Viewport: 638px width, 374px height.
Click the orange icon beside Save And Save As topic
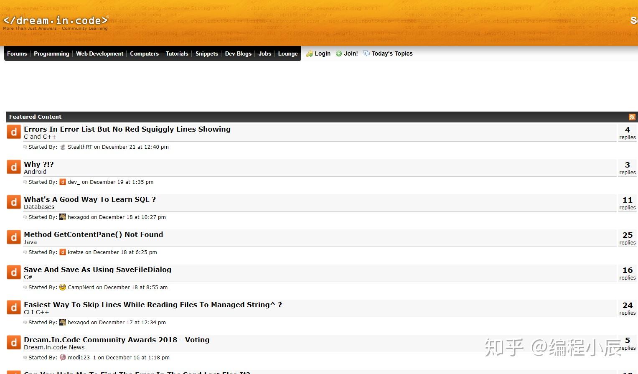[14, 272]
